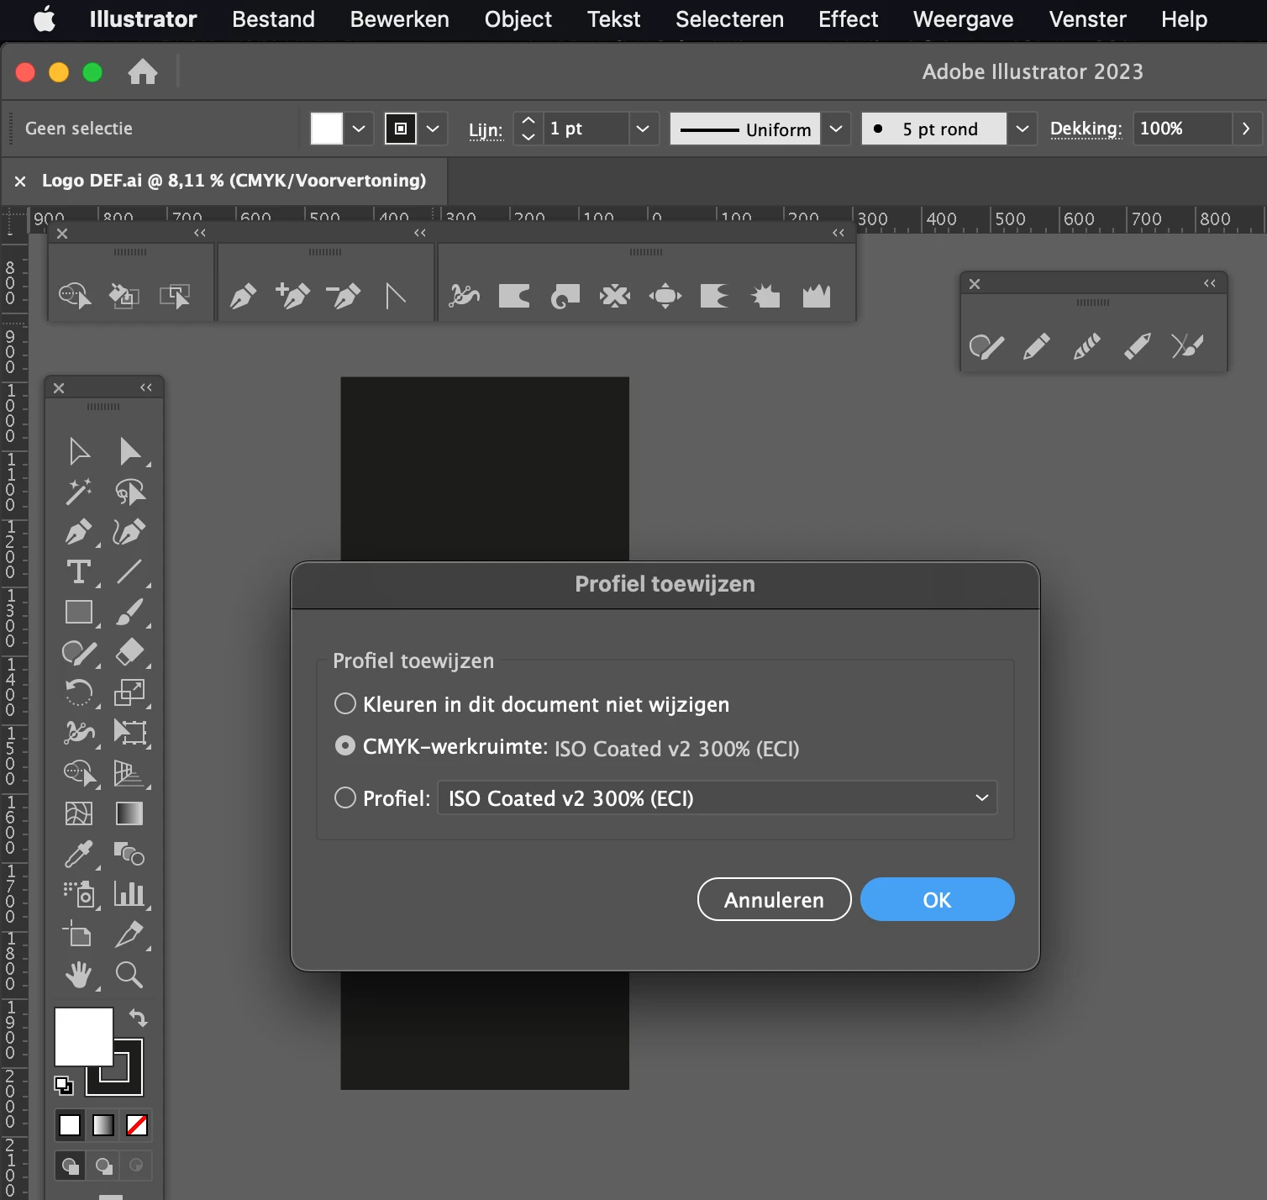The image size is (1267, 1200).
Task: Select the Hand tool
Action: pyautogui.click(x=79, y=975)
